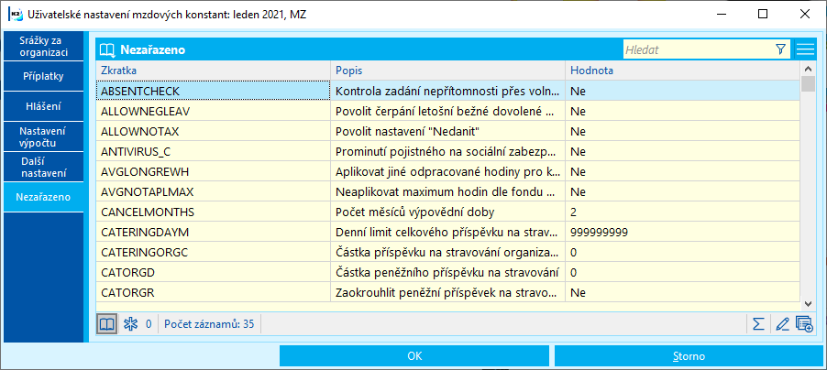Select the CATORGR row
This screenshot has height=370, width=827.
447,293
